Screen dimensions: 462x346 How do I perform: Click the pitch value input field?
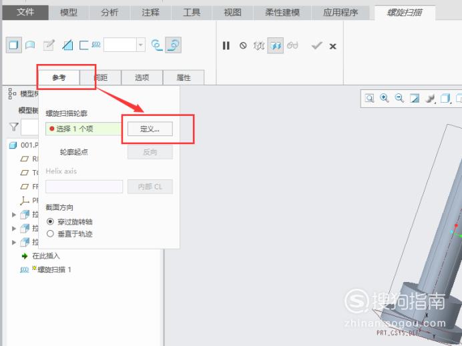(x=120, y=45)
